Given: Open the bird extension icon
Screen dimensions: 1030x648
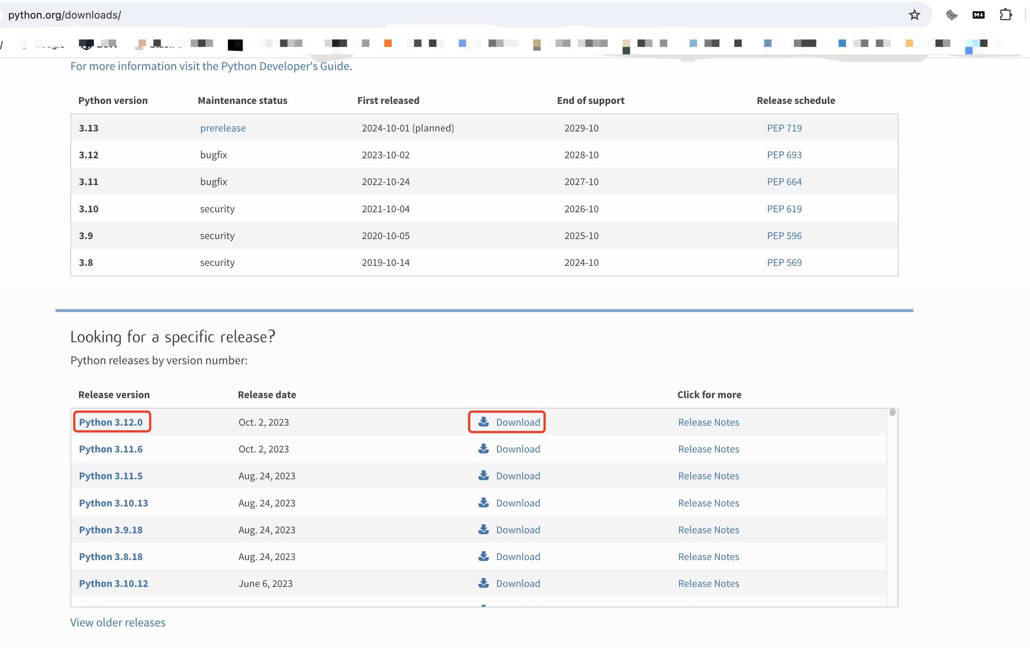Looking at the screenshot, I should [951, 15].
